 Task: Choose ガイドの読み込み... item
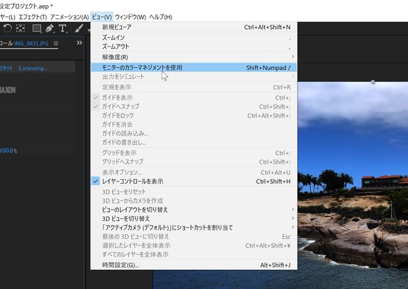[x=194, y=133]
